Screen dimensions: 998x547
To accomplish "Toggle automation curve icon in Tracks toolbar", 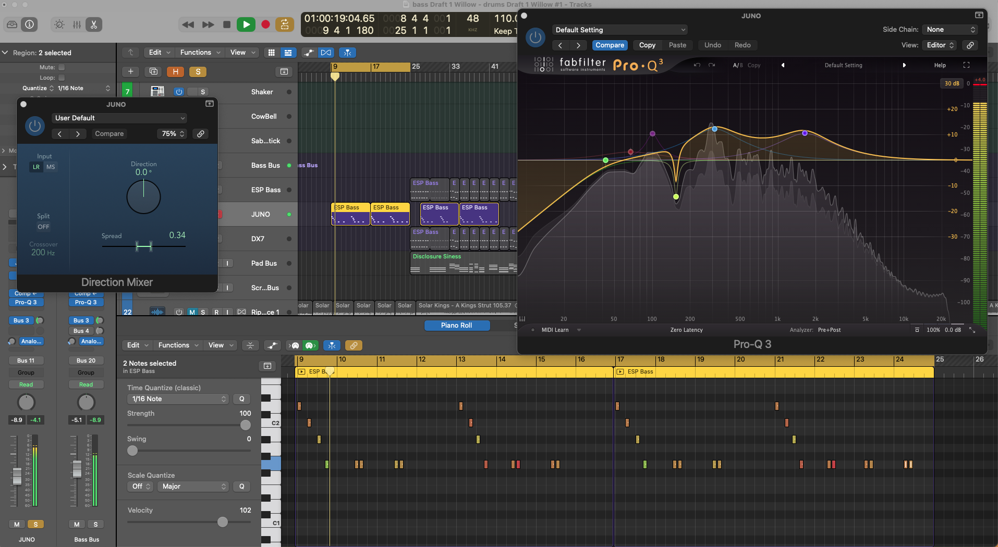I will click(x=309, y=53).
